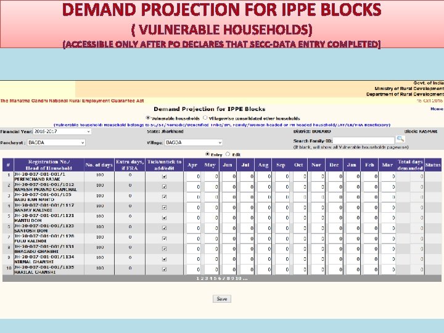This screenshot has height=333, width=444.
Task: Select the Vulnerable households radio button
Action: pos(148,118)
